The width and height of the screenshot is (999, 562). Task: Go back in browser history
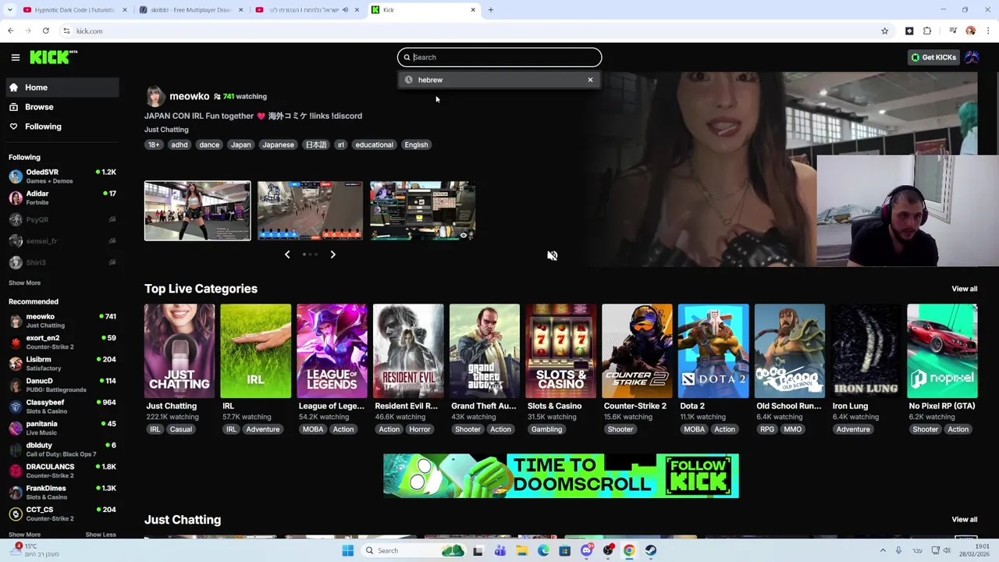[11, 31]
